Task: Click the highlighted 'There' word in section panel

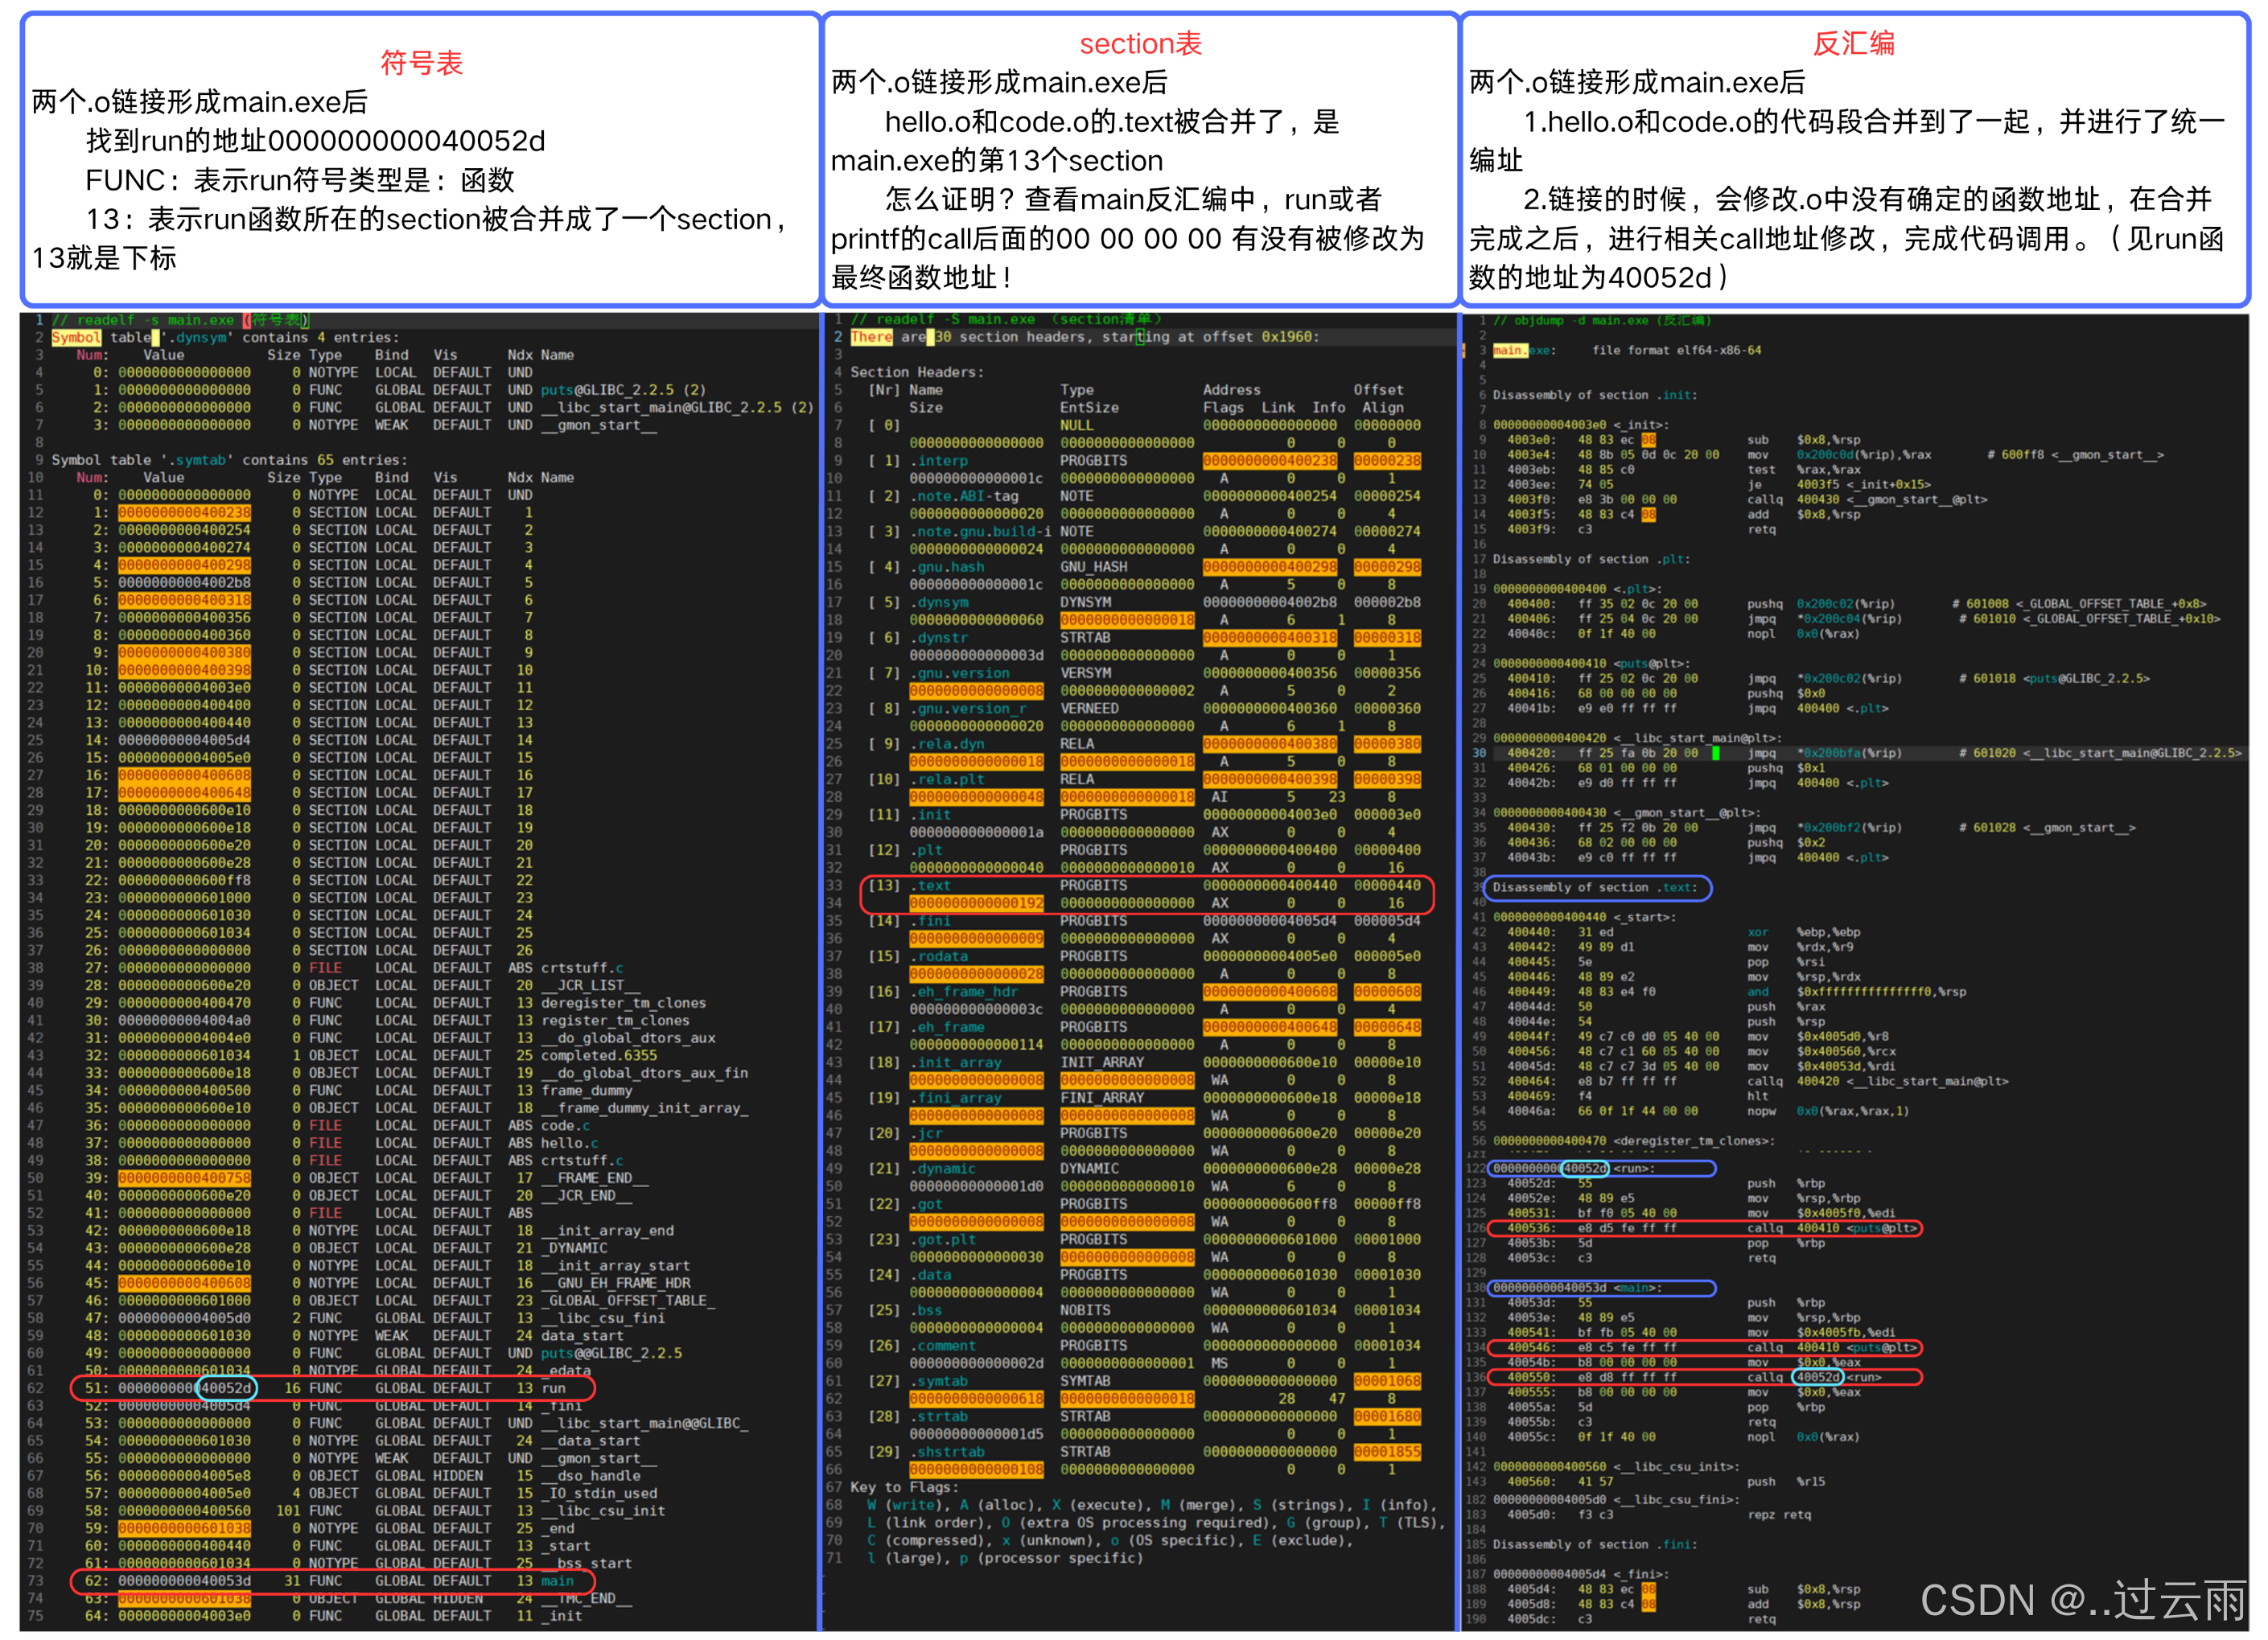Action: [872, 337]
